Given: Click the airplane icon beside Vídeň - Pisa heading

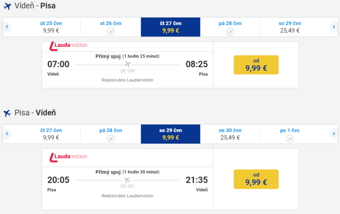Looking at the screenshot, I should point(7,6).
